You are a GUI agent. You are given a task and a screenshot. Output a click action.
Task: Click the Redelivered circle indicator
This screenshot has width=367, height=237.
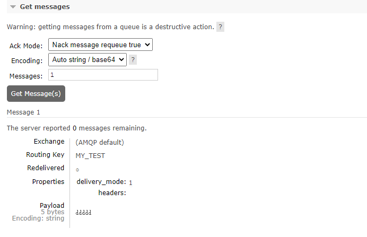pos(77,170)
